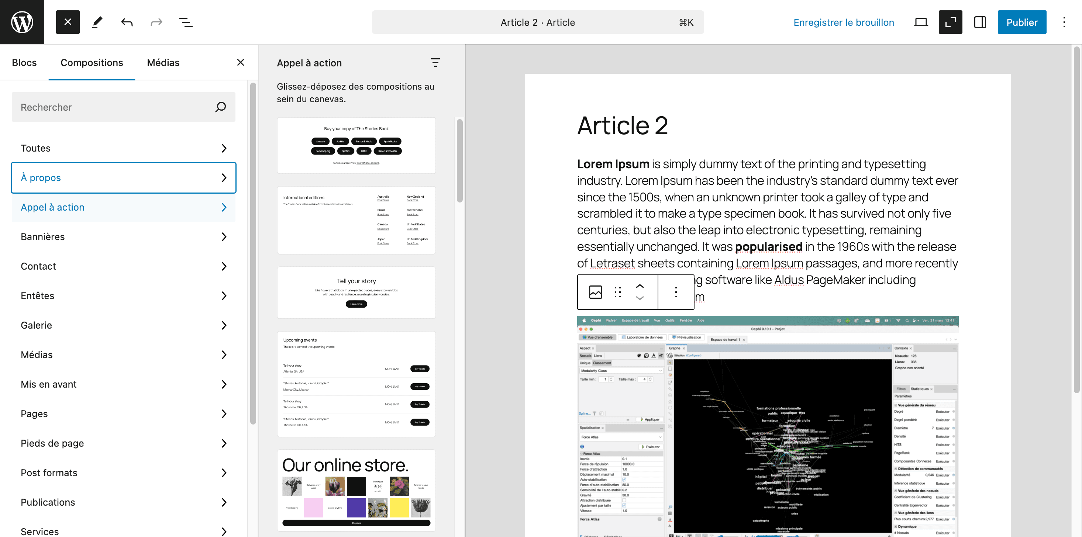The width and height of the screenshot is (1082, 537).
Task: Switch to the Médias tab
Action: pos(163,63)
